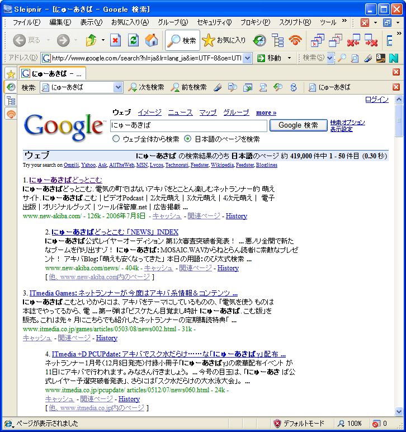Click the Forward navigation arrow
Screen dimensions: 406x432
pos(63,40)
